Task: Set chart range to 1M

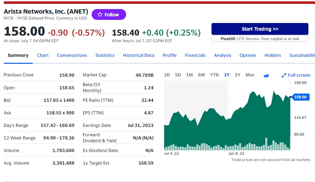Action: click(x=190, y=75)
